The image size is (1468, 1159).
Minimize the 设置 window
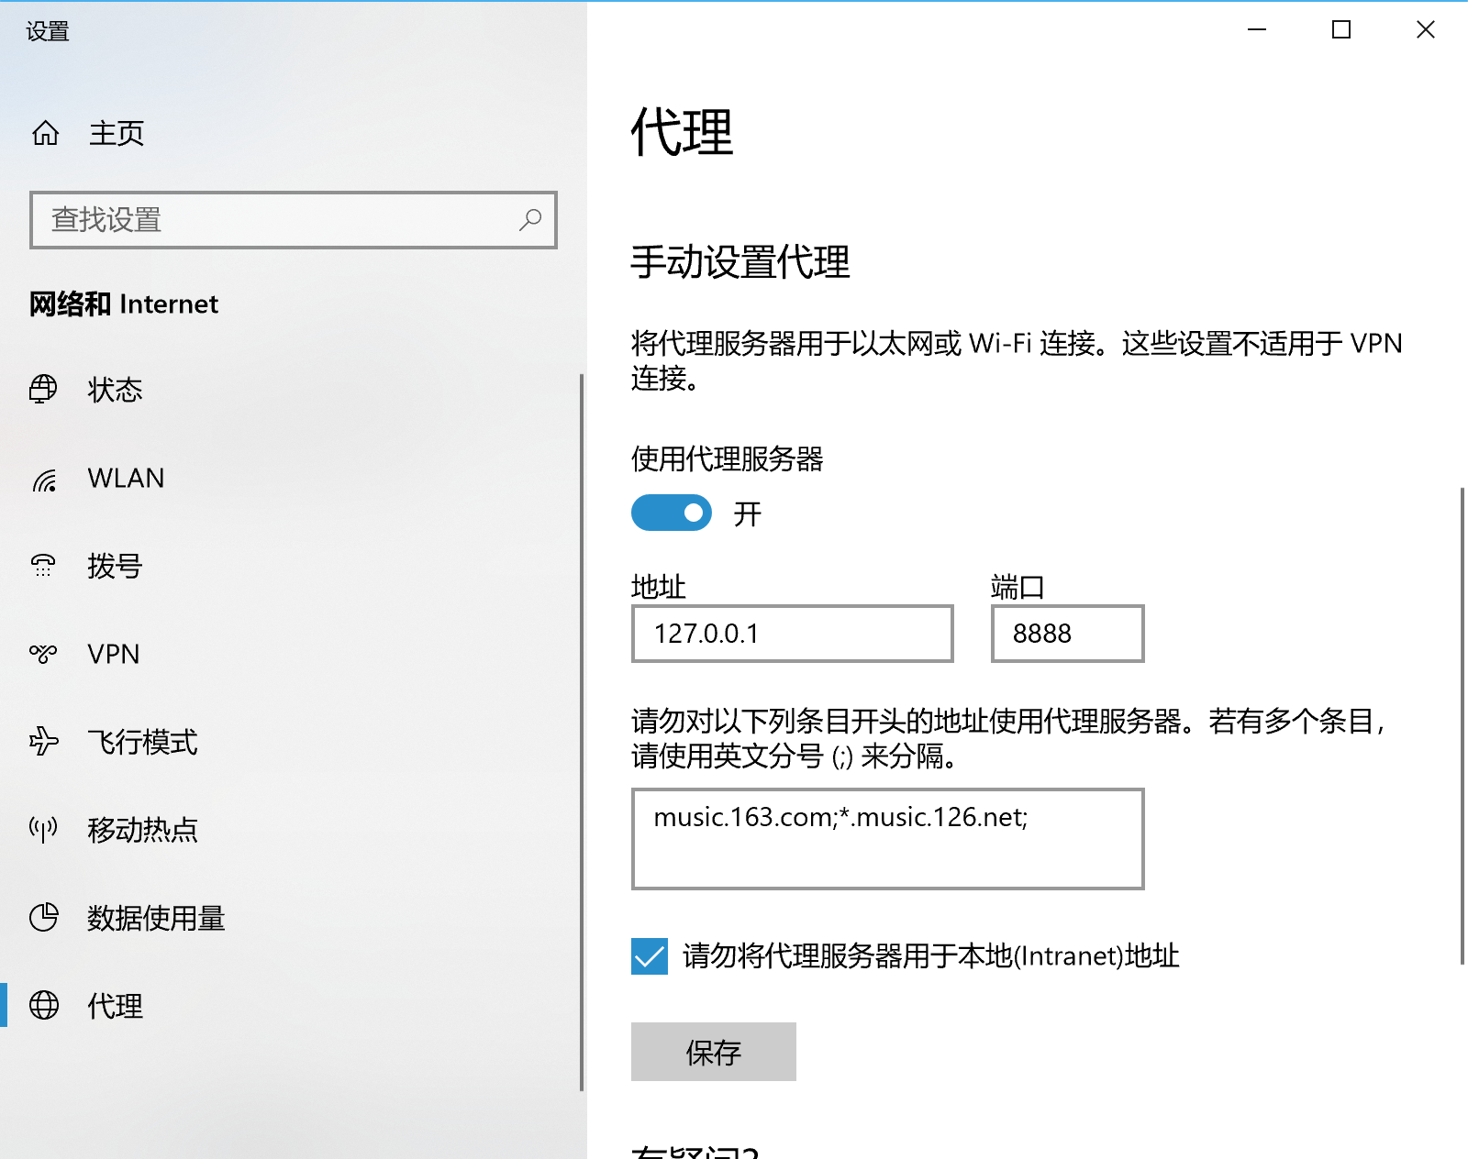(1257, 30)
